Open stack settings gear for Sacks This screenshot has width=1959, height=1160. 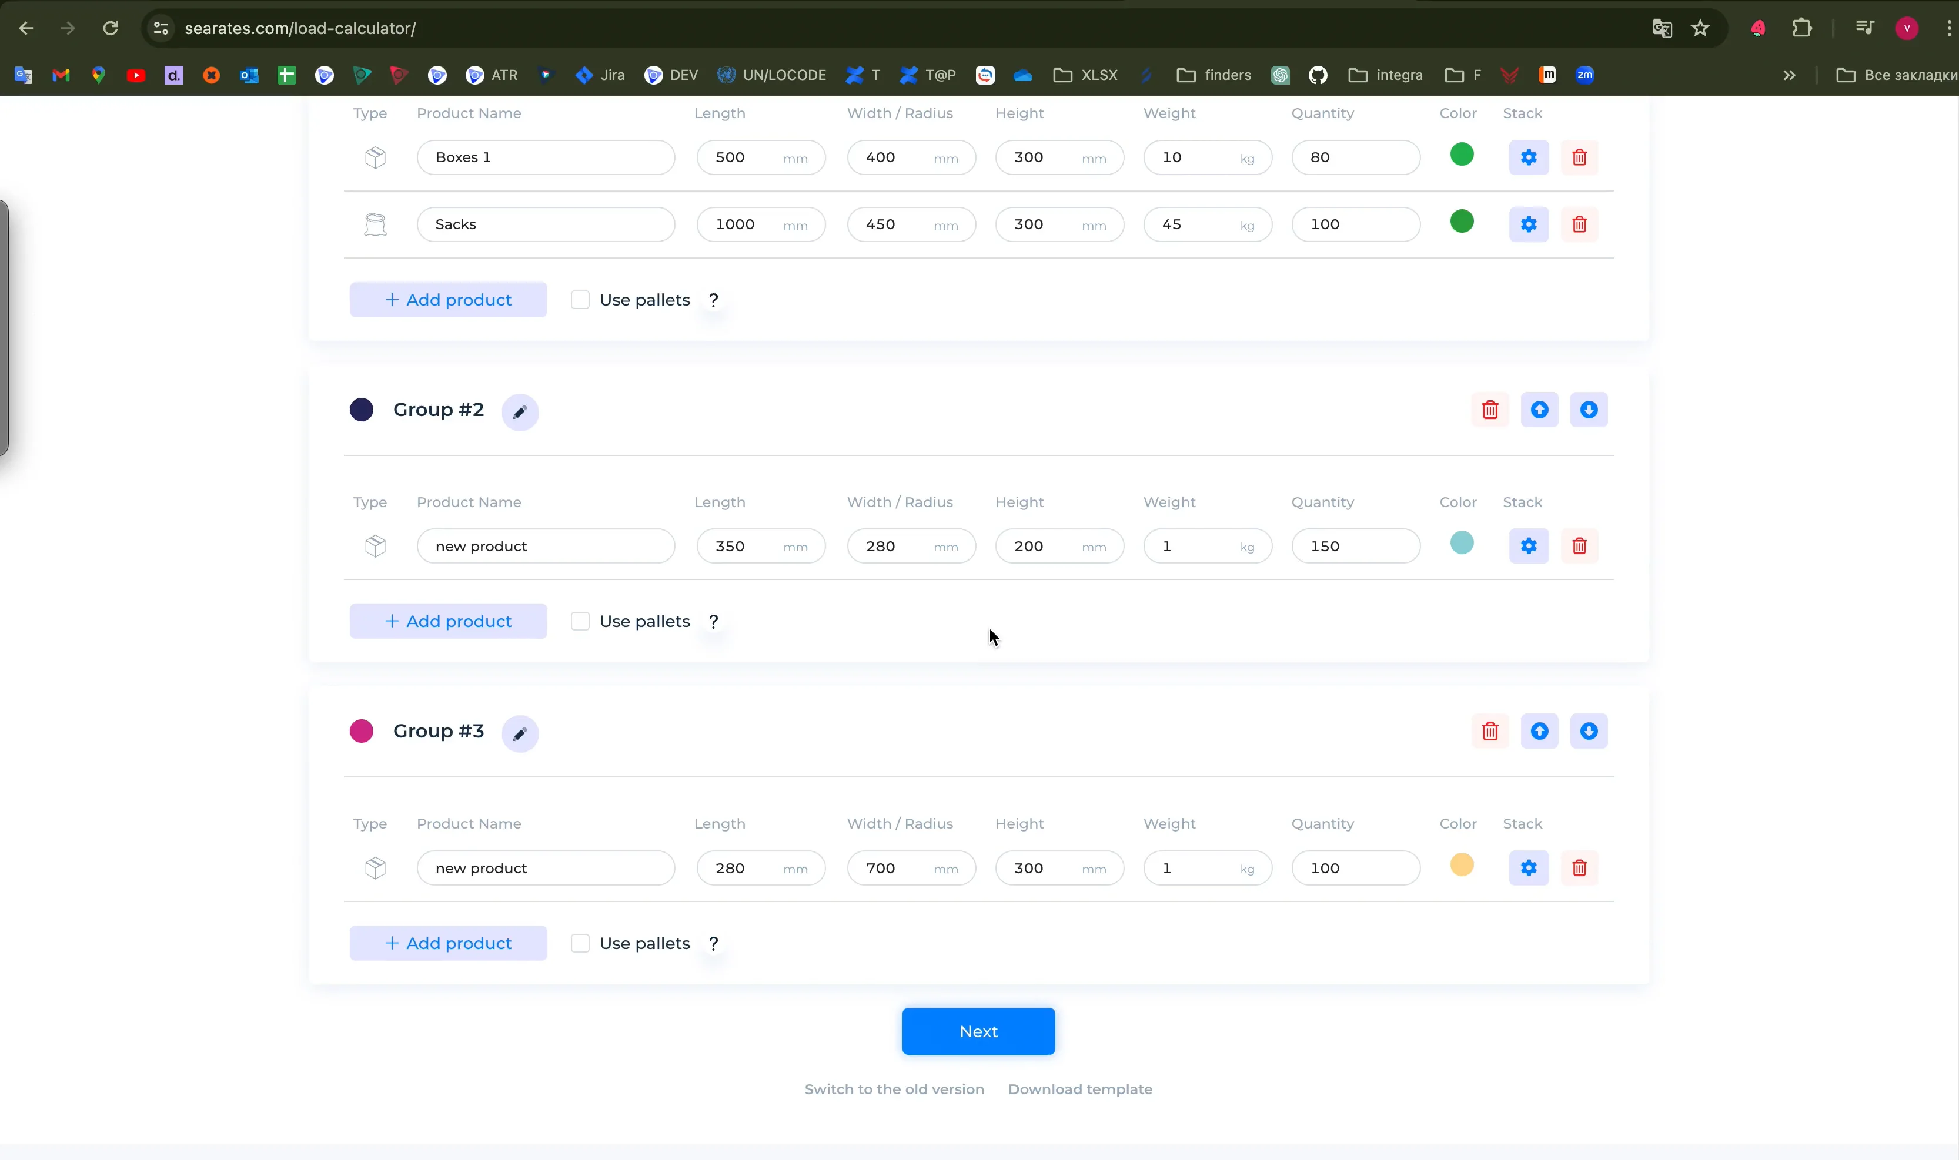(x=1528, y=224)
